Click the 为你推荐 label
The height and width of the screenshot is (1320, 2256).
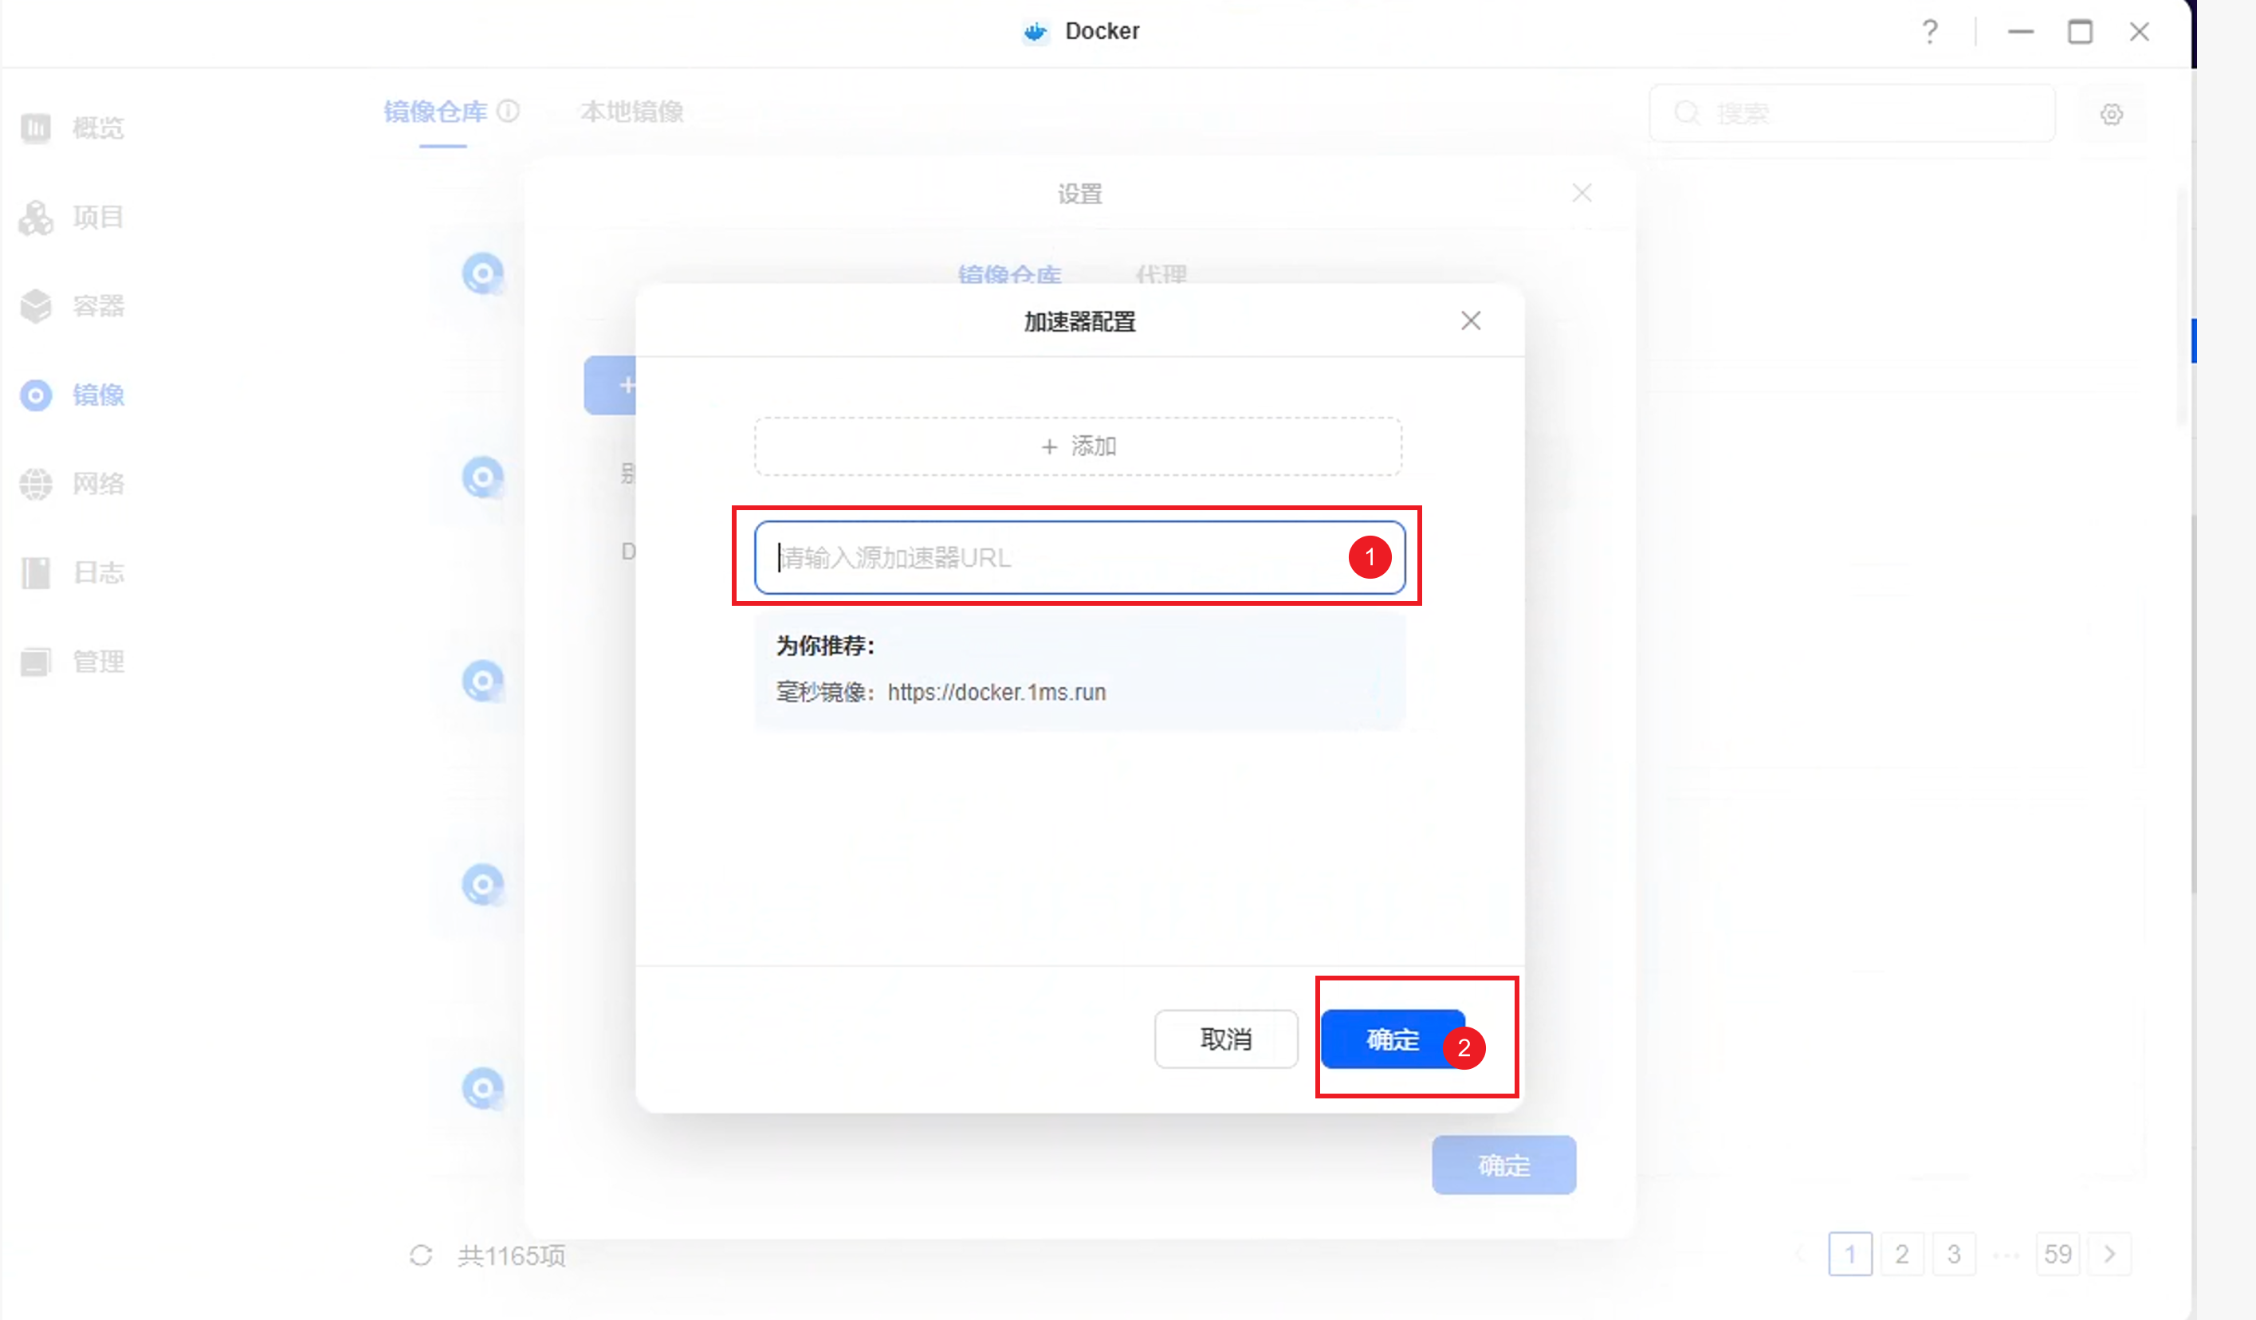pos(825,645)
